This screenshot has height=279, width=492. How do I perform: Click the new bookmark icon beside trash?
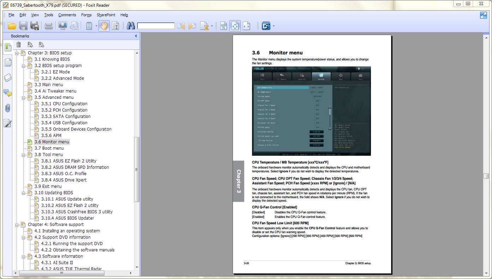(x=30, y=44)
